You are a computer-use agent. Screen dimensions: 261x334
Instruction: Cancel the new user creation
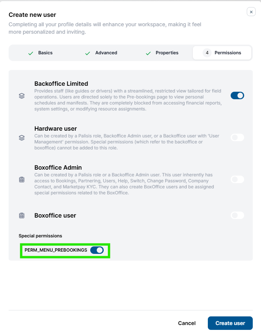187,323
